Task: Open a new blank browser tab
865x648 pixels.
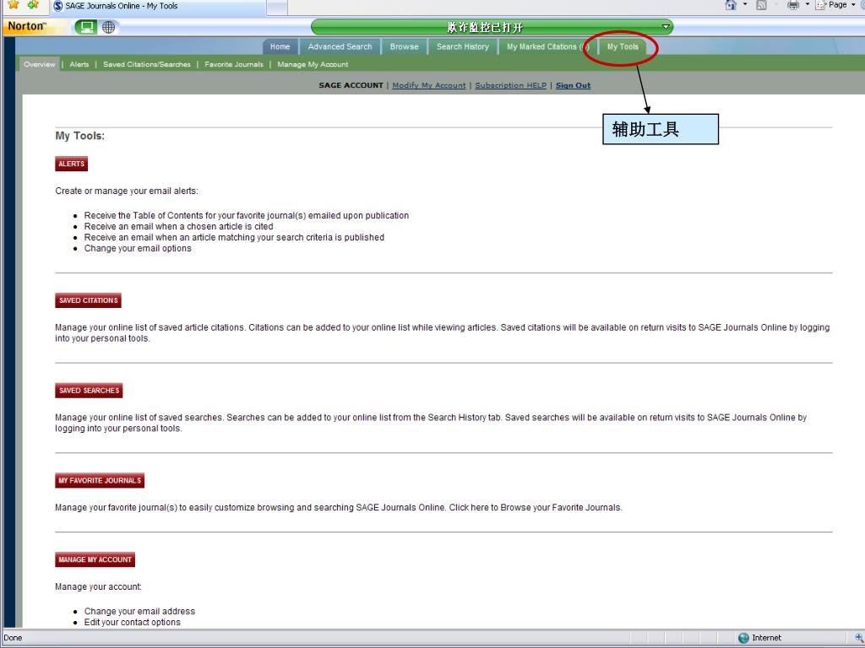Action: click(277, 7)
